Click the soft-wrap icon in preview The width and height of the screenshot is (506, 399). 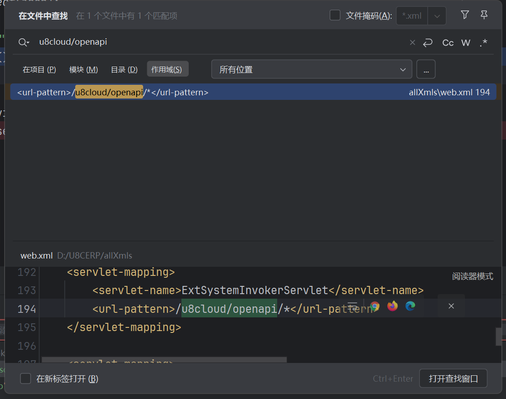(352, 306)
